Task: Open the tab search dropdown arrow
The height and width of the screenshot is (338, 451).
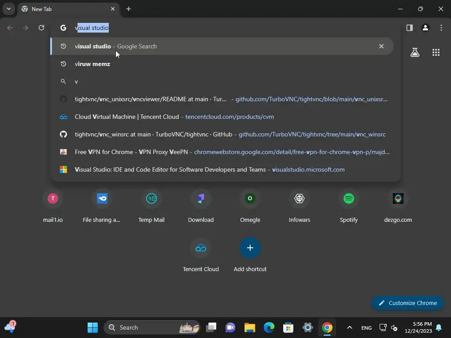Action: (9, 9)
